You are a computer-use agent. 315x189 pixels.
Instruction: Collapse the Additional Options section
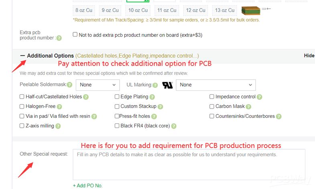click(22, 56)
